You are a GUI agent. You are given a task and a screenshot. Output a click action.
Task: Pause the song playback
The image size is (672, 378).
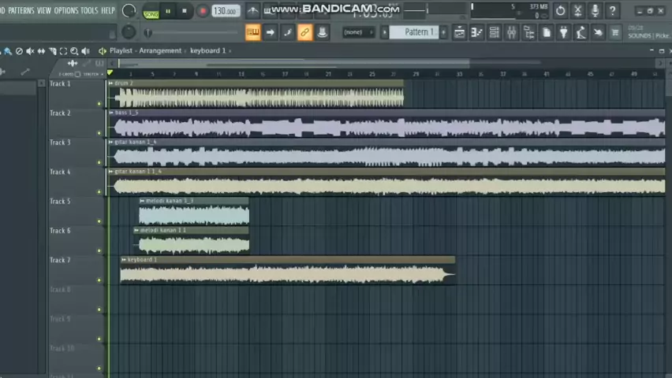coord(167,11)
